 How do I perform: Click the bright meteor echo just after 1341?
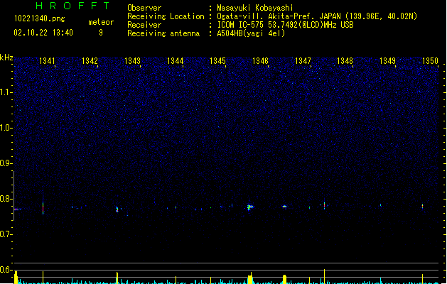coord(43,208)
